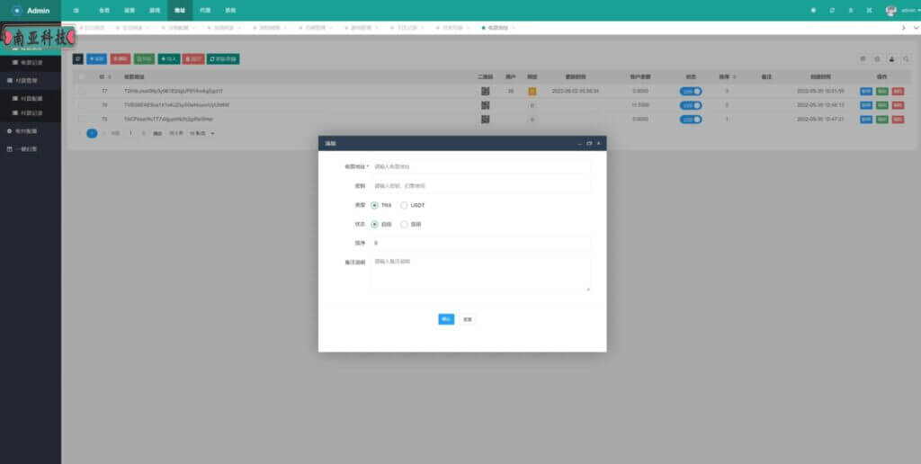Click the blue confirm button in dialog
921x464 pixels.
click(x=446, y=319)
